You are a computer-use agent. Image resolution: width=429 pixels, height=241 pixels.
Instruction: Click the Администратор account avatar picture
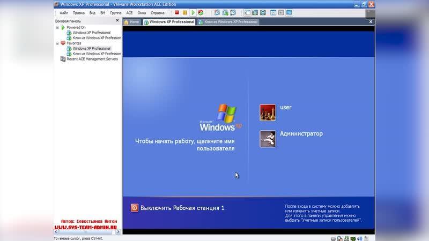[268, 138]
